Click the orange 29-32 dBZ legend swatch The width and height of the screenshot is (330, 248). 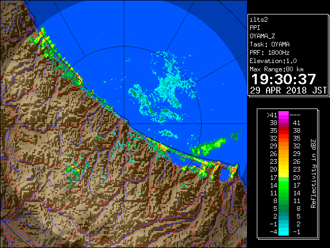click(284, 146)
